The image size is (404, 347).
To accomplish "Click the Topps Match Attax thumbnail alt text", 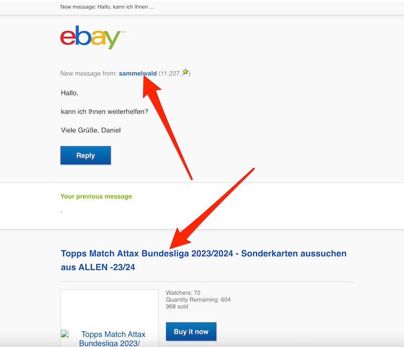I will [x=113, y=338].
